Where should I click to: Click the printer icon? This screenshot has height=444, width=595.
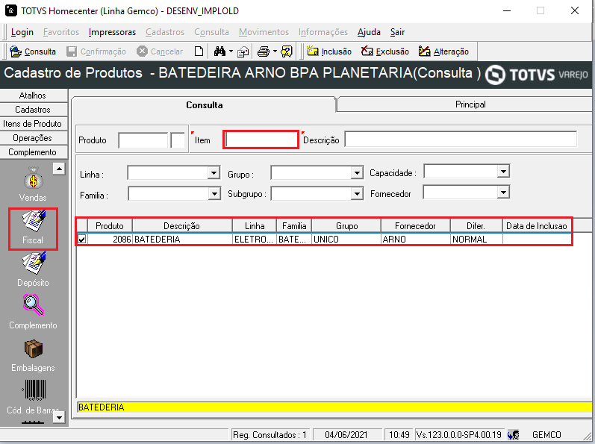(x=264, y=51)
